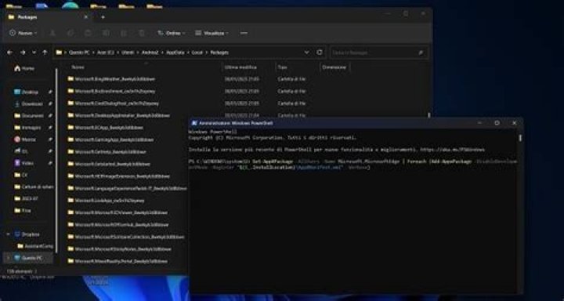The width and height of the screenshot is (564, 301).
Task: Sort by the Ultima modifica column header
Action: tap(240, 67)
